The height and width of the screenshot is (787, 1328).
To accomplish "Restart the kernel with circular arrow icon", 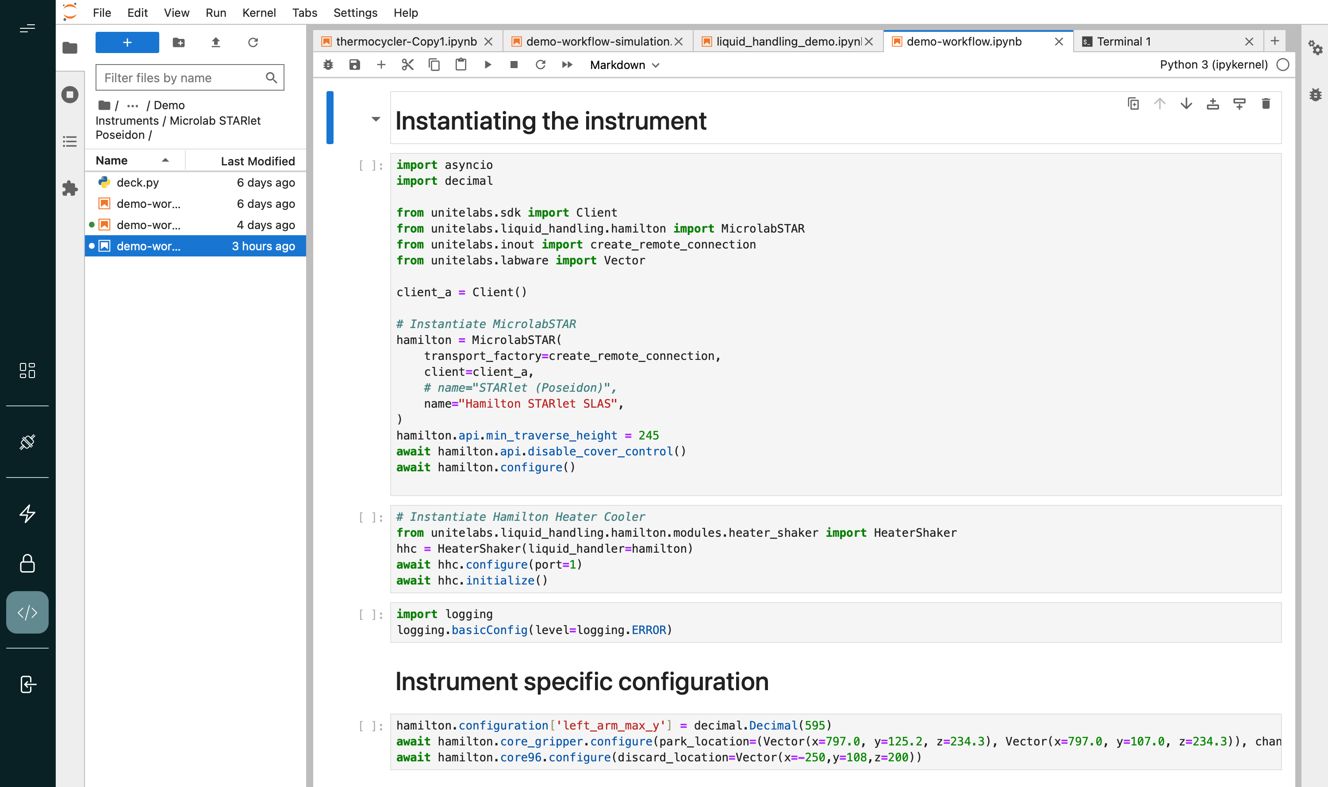I will point(540,65).
